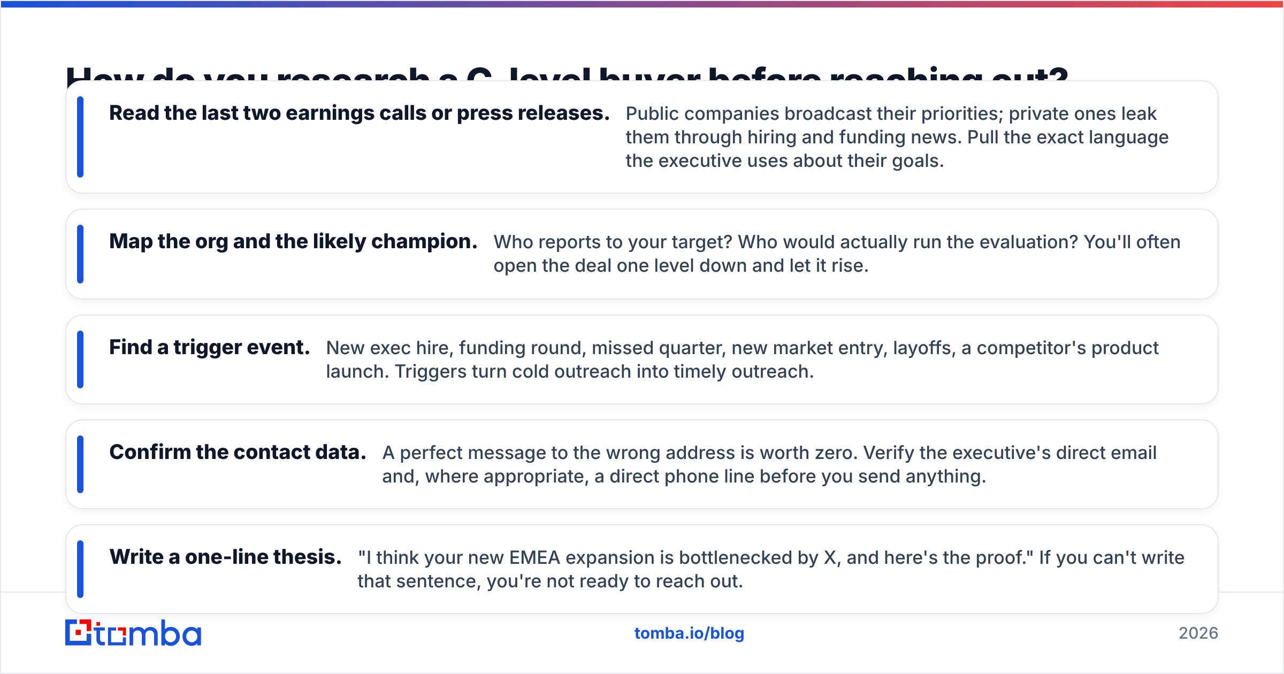The height and width of the screenshot is (674, 1284).
Task: Click the 'Who reports to your target?' description
Action: [837, 254]
